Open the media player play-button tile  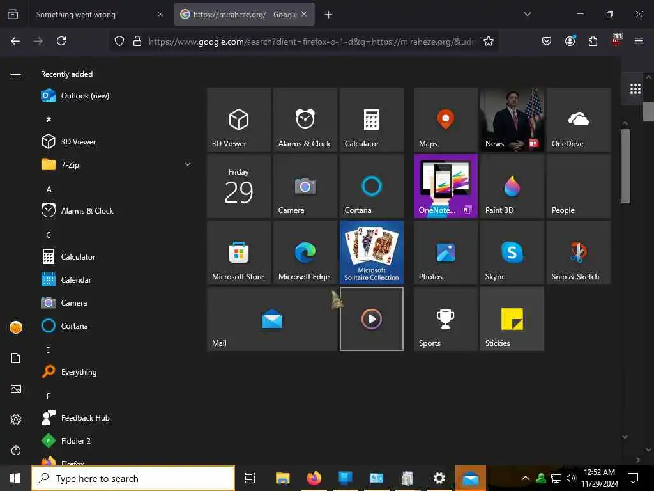pyautogui.click(x=372, y=319)
